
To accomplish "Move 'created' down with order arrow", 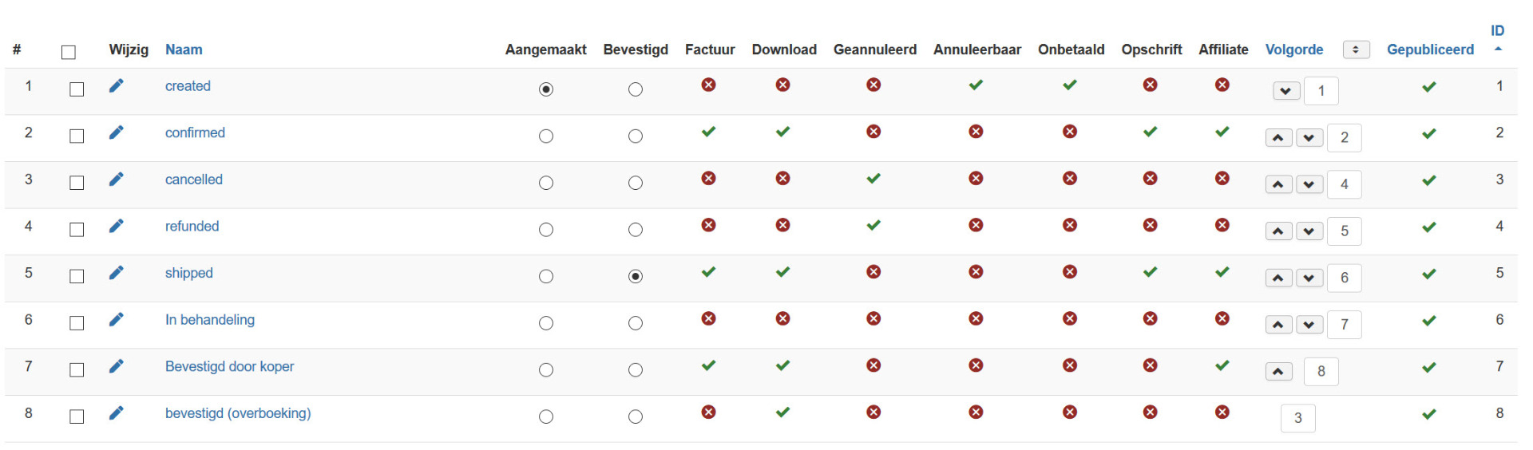I will click(x=1285, y=91).
